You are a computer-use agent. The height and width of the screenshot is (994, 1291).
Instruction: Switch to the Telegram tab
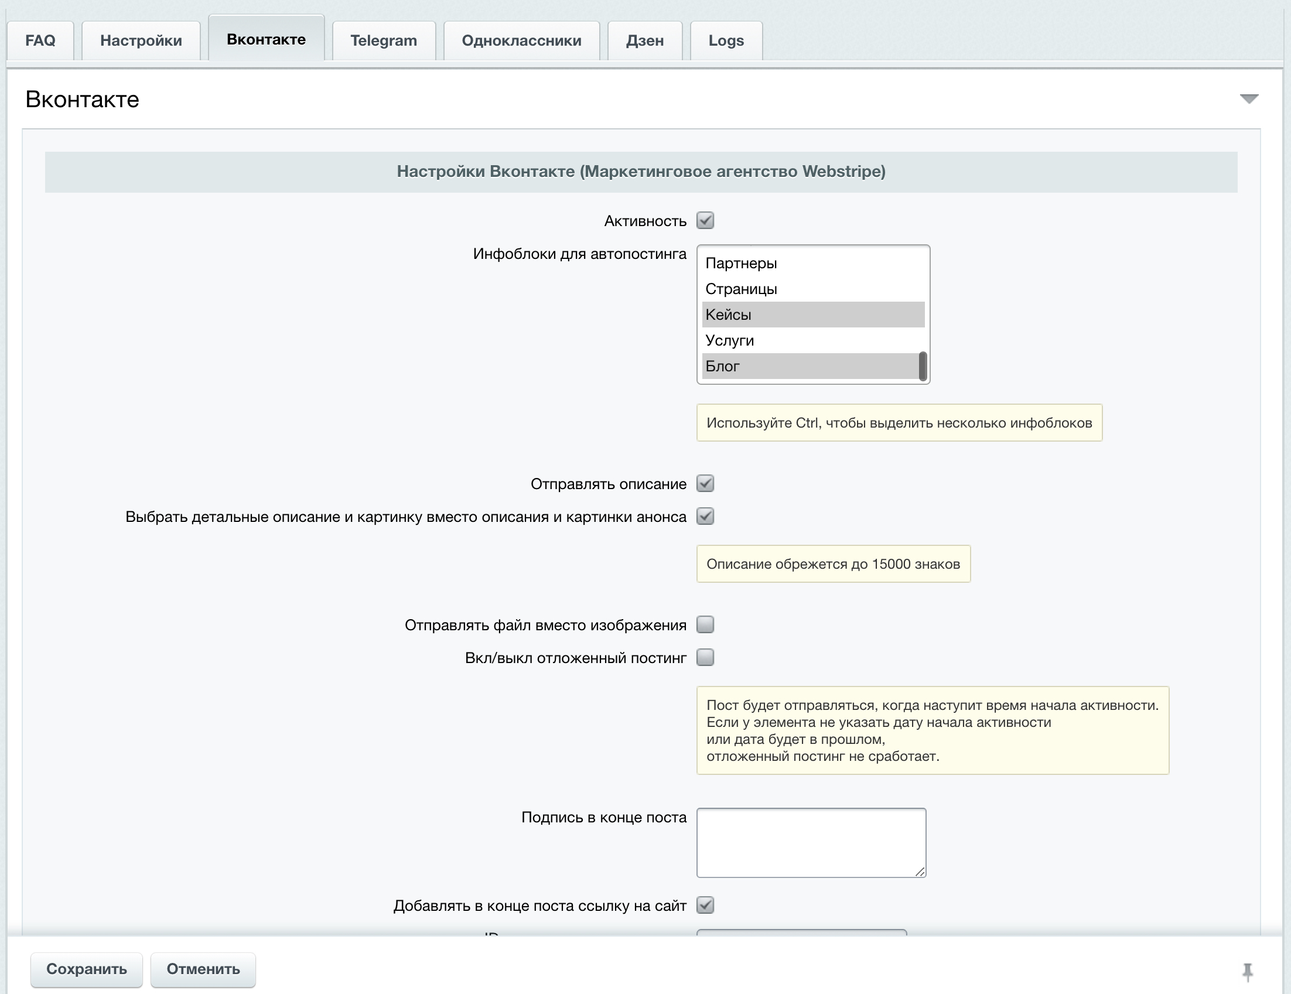(x=383, y=40)
